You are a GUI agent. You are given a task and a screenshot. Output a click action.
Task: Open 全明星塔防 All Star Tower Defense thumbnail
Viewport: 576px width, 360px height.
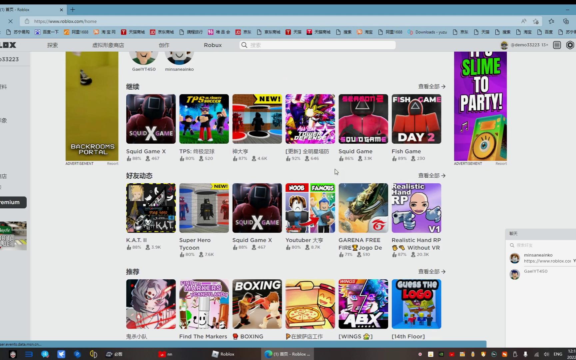click(x=310, y=119)
